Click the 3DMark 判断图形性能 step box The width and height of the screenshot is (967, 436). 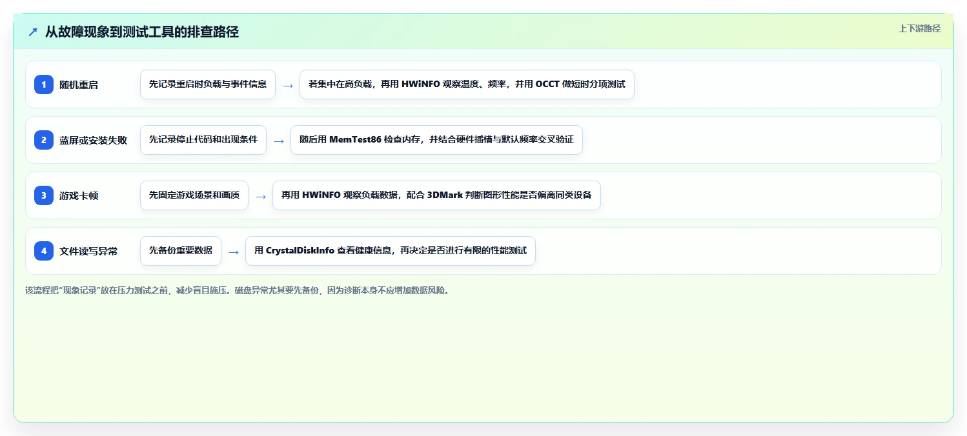436,195
